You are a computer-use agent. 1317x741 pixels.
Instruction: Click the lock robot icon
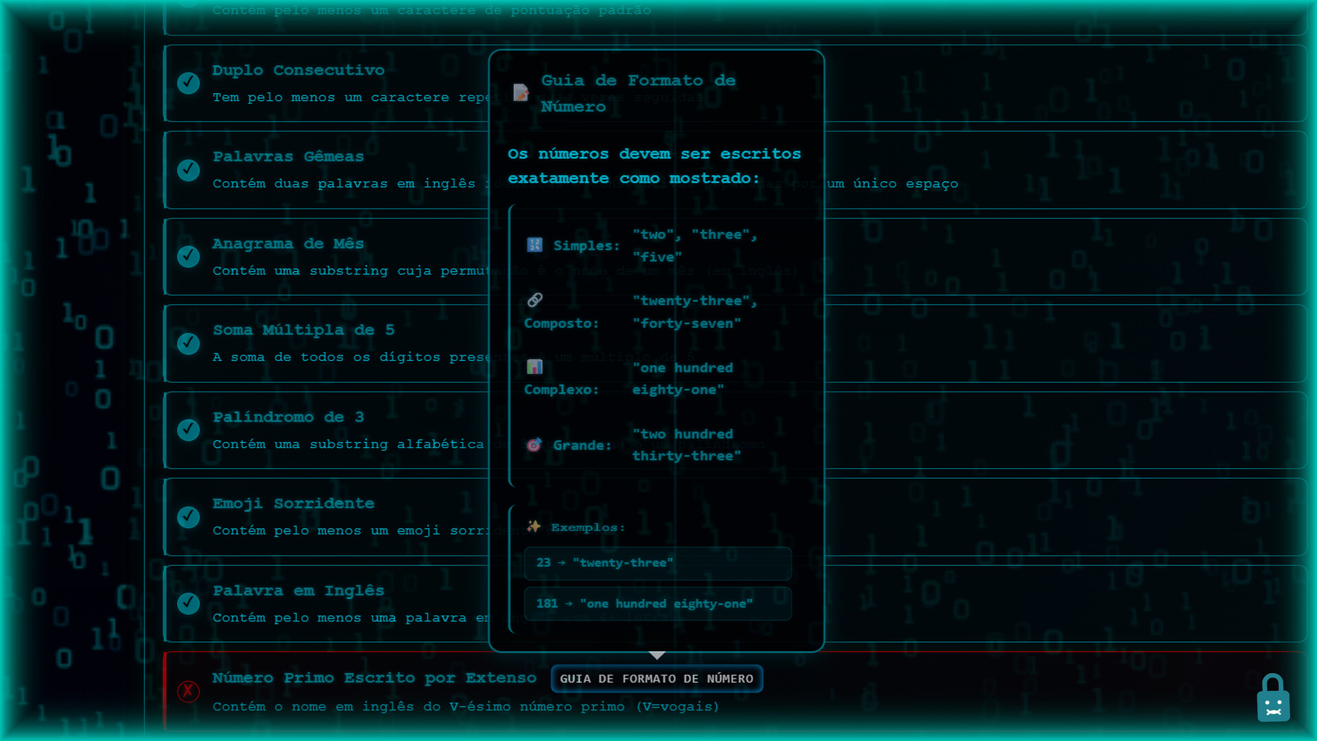click(x=1273, y=698)
